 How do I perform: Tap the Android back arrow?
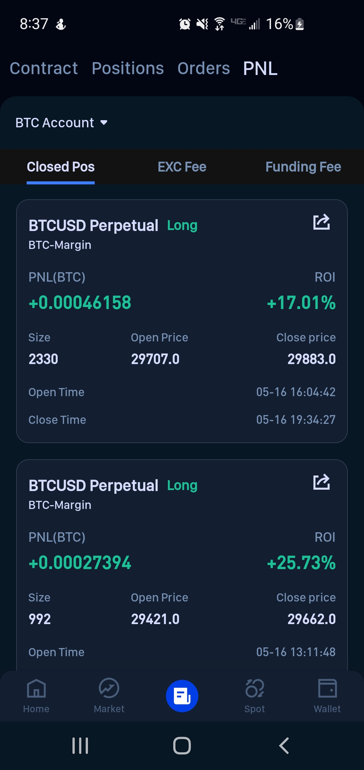[x=284, y=746]
